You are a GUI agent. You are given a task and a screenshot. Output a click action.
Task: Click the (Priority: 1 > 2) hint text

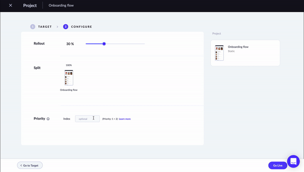pos(110,119)
